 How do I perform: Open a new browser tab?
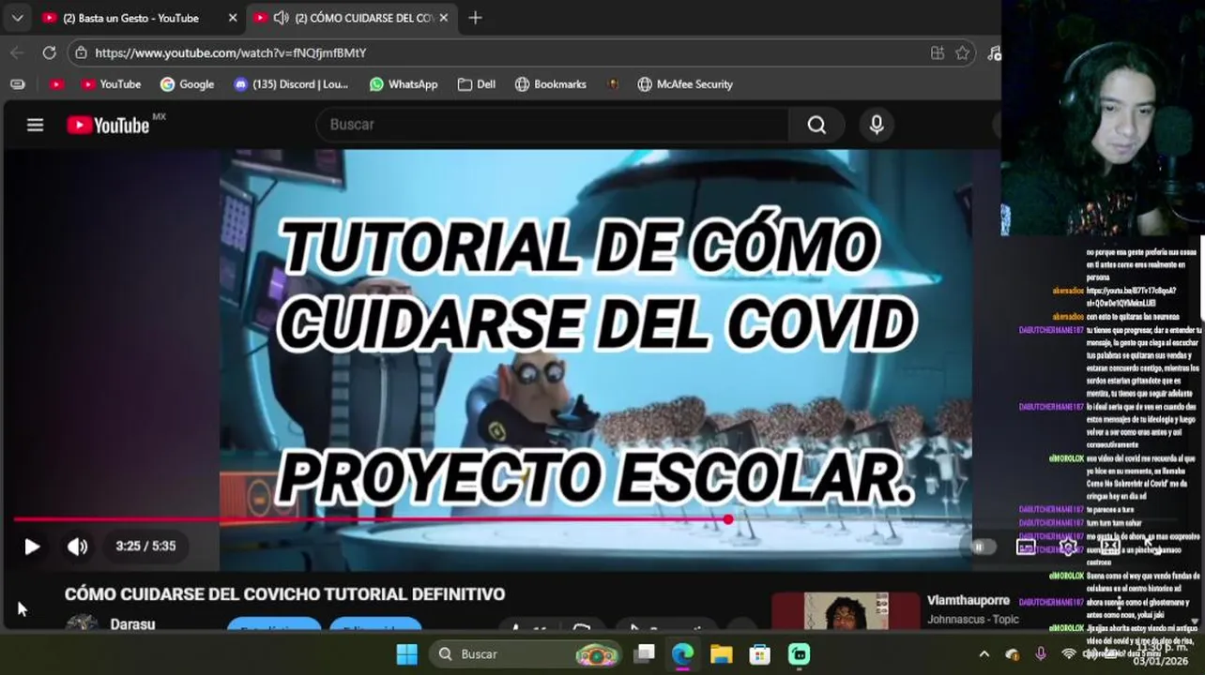click(x=475, y=18)
